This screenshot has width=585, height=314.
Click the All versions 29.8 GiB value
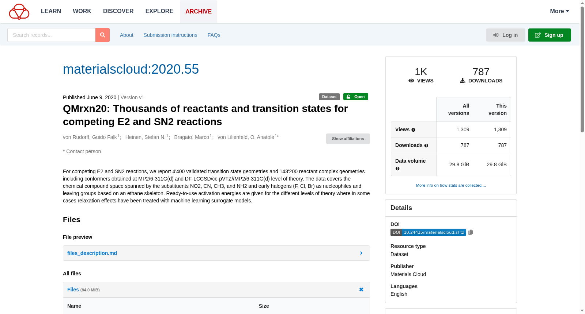(459, 164)
